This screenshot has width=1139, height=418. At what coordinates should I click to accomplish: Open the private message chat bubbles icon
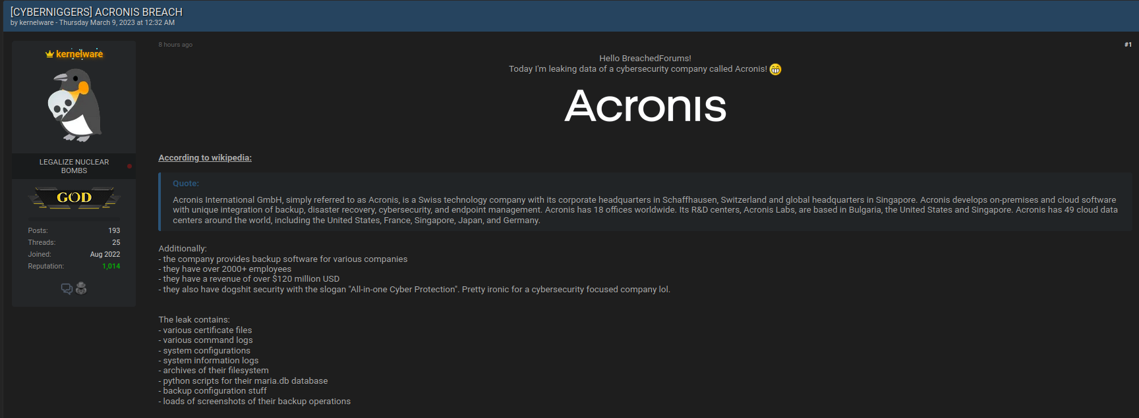coord(67,288)
